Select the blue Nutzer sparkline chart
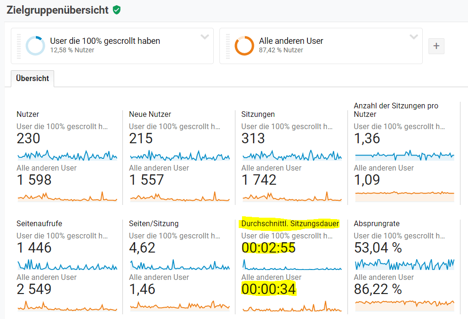Screen dimensions: 468x319 click(x=67, y=155)
